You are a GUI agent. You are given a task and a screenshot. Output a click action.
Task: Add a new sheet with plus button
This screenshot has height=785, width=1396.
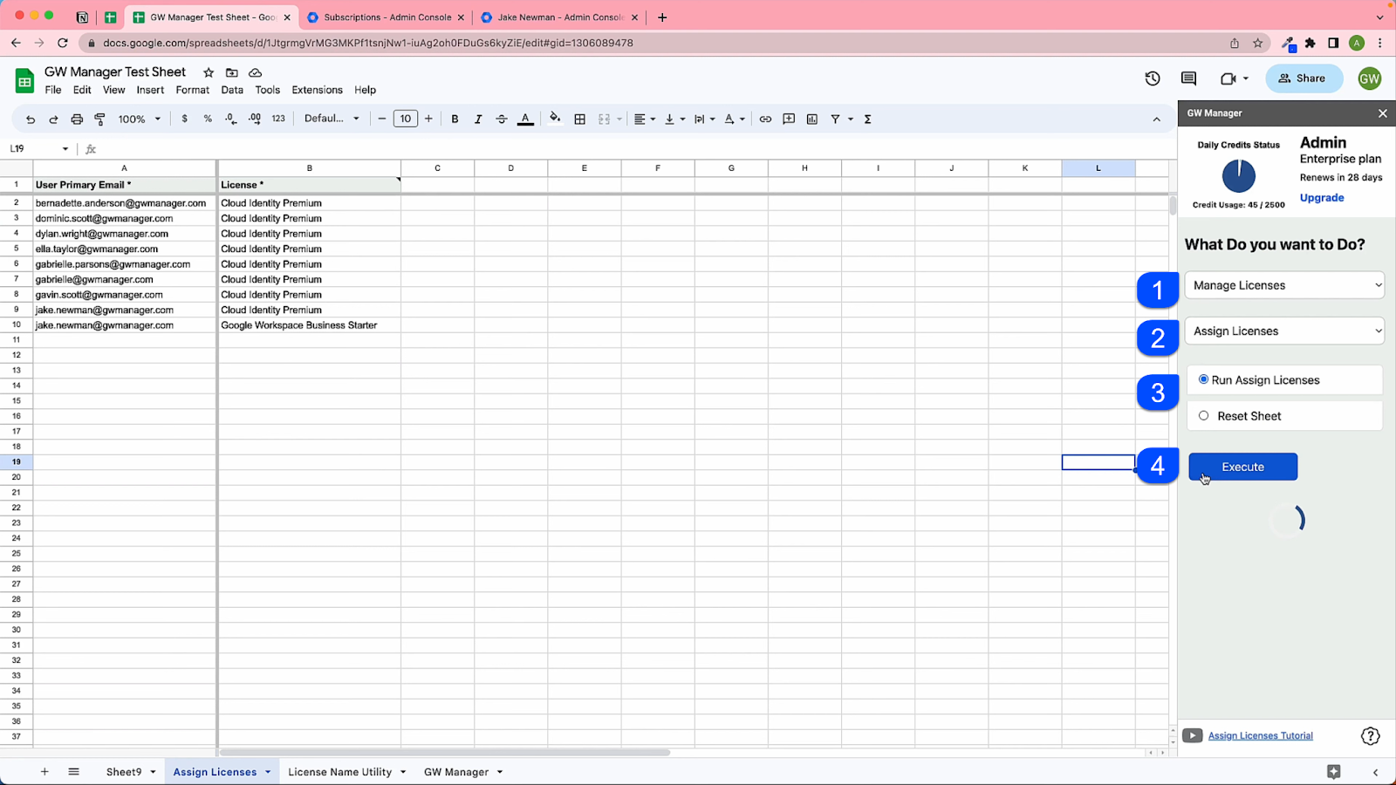pyautogui.click(x=44, y=772)
